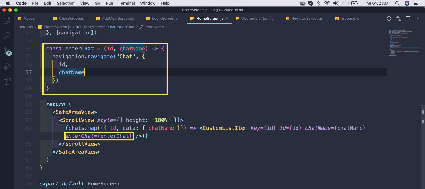
Task: Split the editor to the right
Action: (x=408, y=19)
